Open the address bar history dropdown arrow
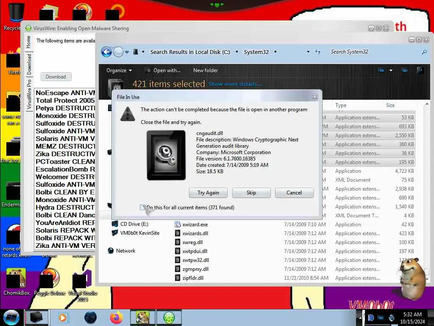434x326 pixels. pos(308,52)
